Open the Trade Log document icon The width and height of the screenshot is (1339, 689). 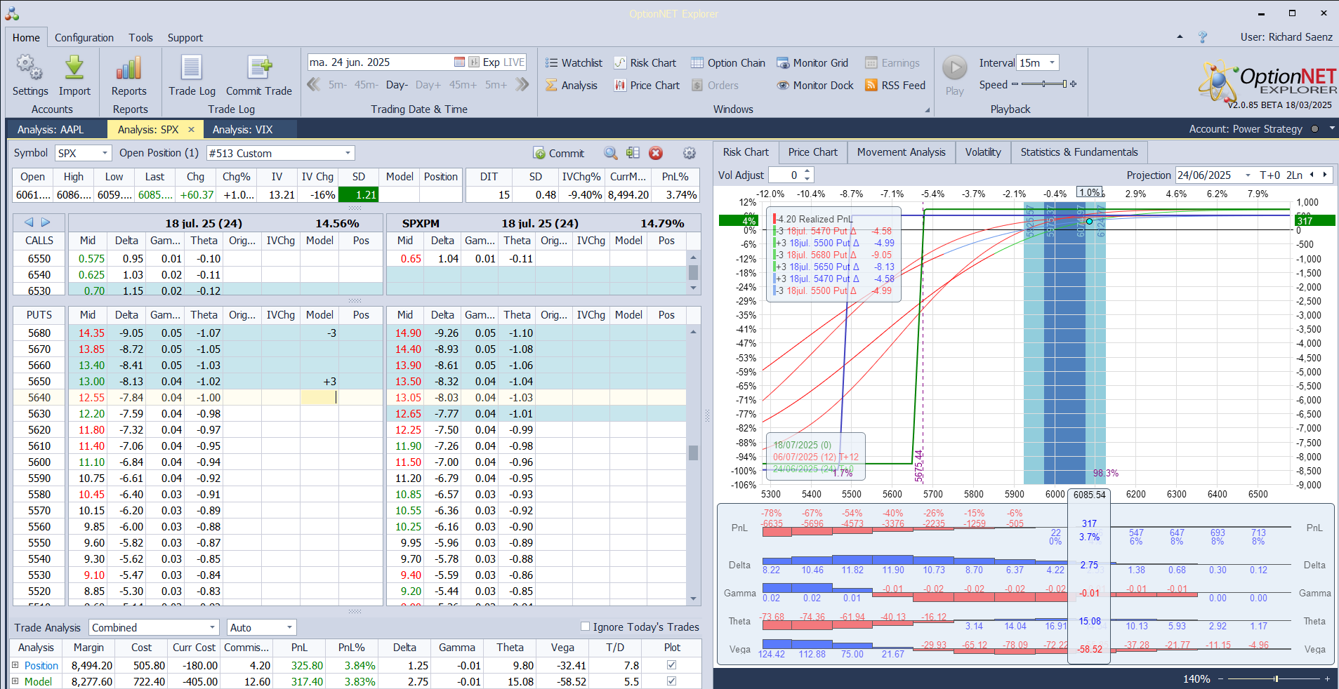[192, 68]
